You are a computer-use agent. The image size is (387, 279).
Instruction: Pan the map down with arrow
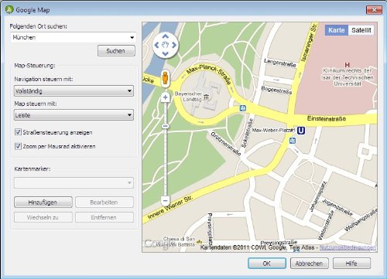tap(166, 54)
